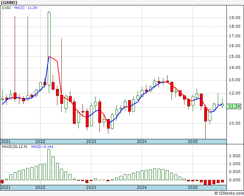Click the 12.00 price axis label

point(235,93)
